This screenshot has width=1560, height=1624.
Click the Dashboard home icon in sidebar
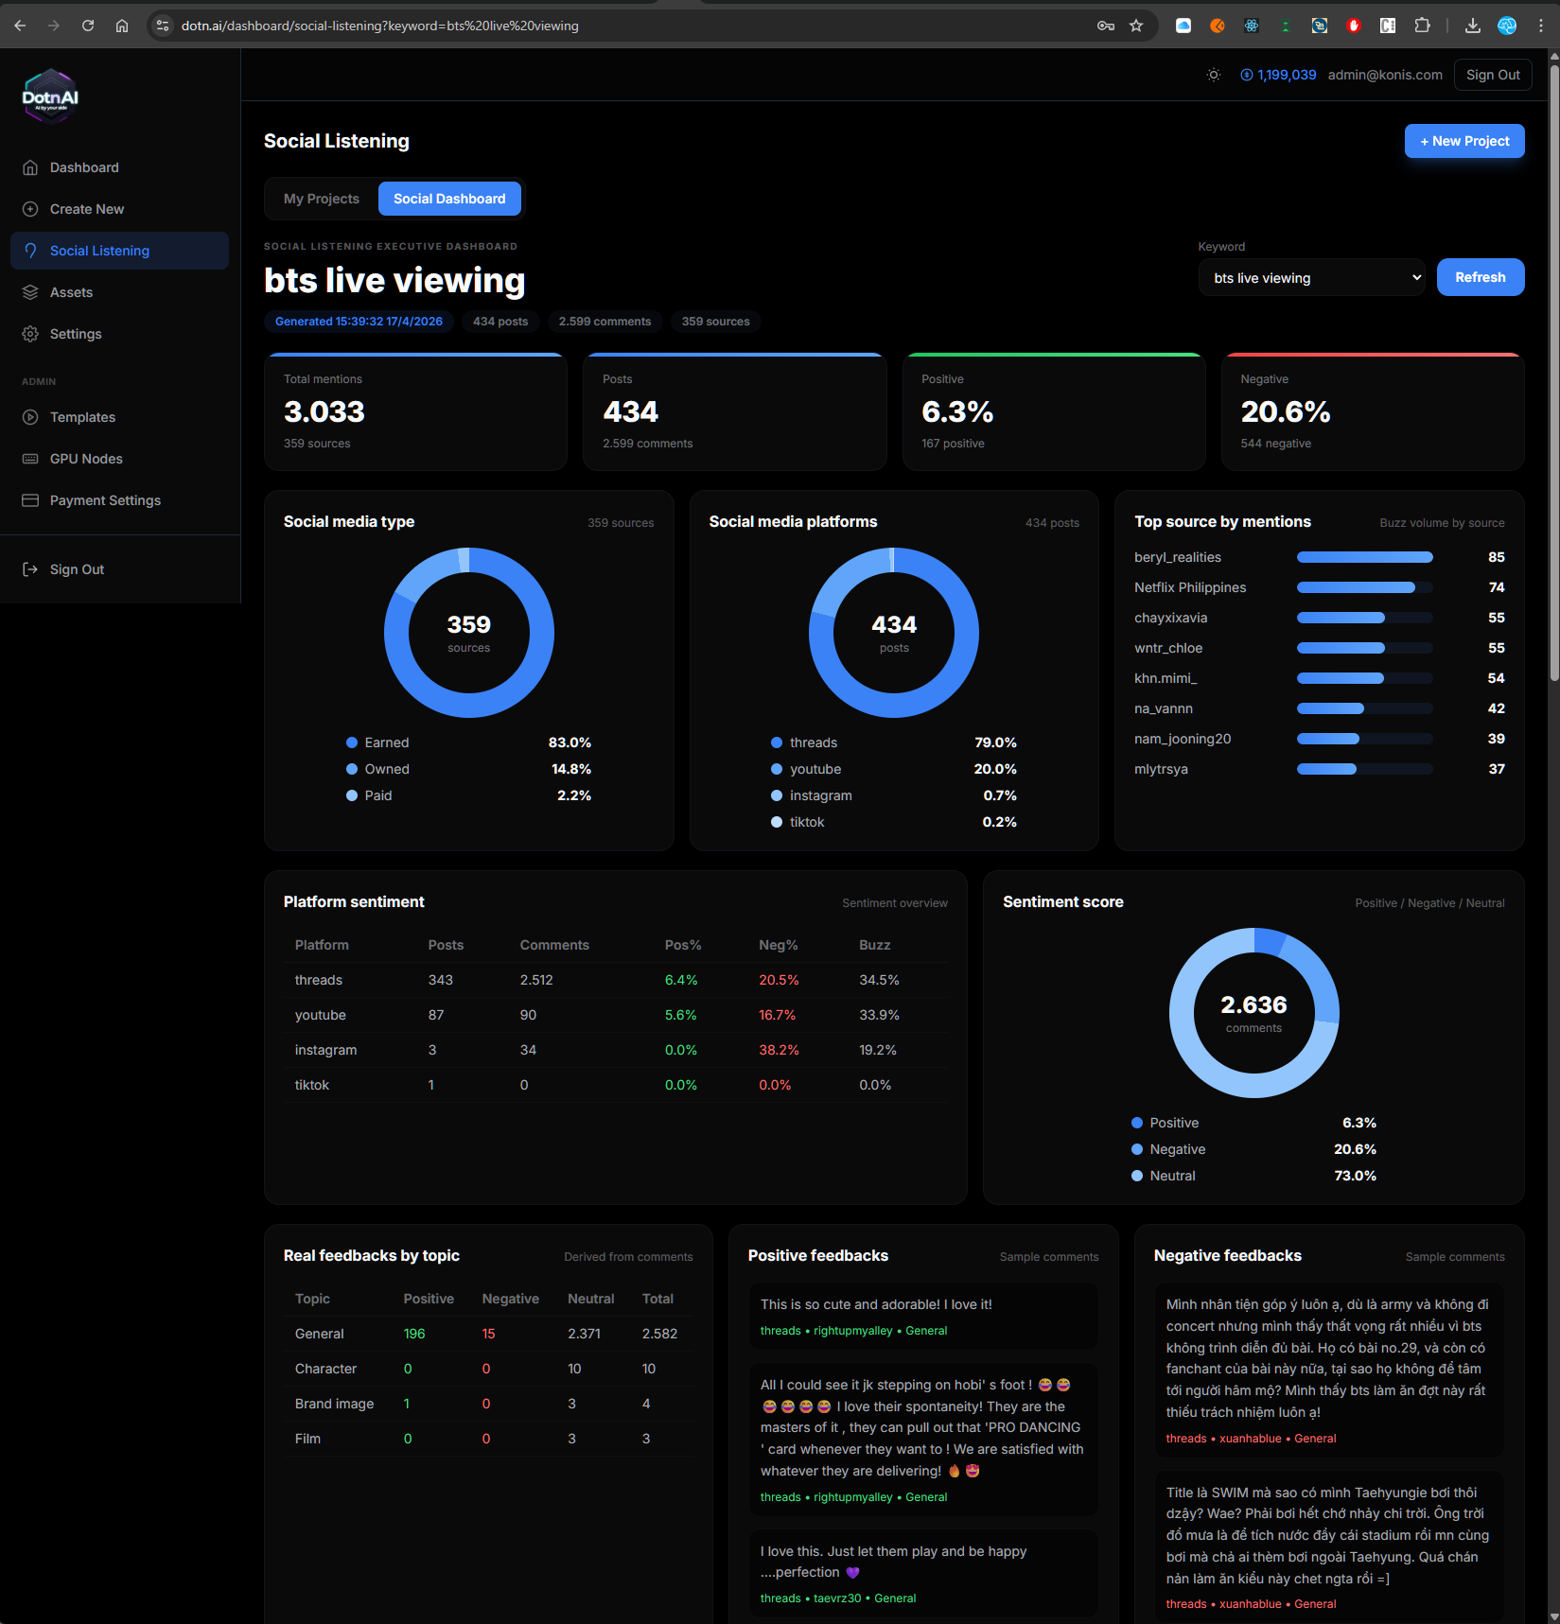coord(30,167)
